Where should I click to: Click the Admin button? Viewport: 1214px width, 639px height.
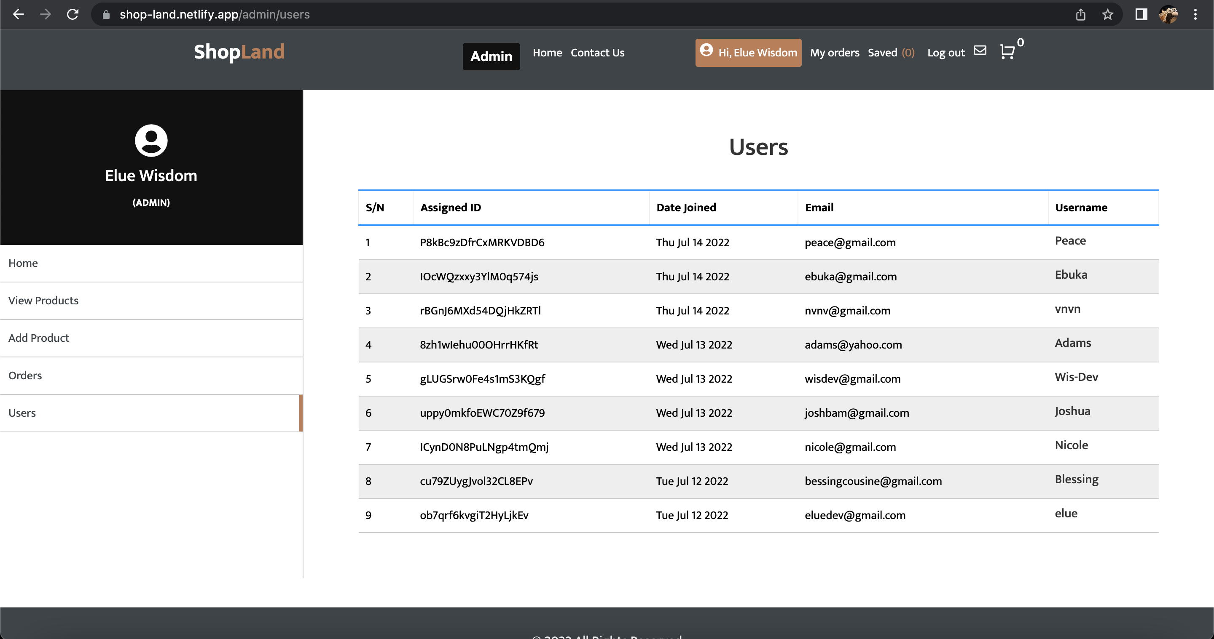tap(491, 56)
